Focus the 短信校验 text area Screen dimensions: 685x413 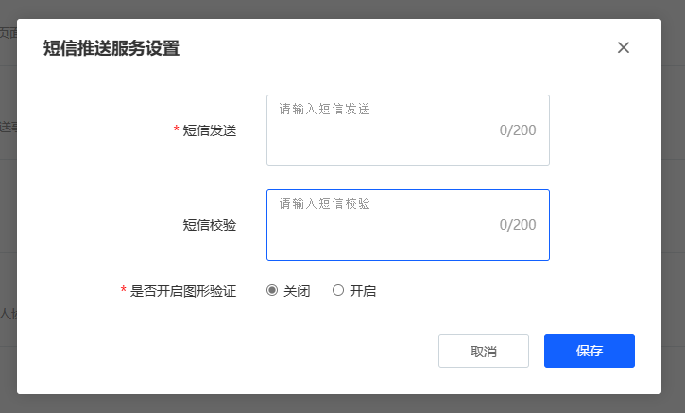point(407,236)
